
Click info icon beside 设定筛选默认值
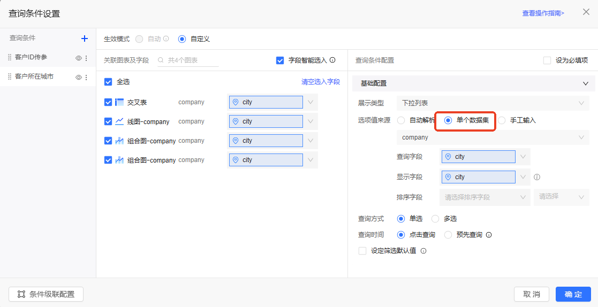pos(423,251)
